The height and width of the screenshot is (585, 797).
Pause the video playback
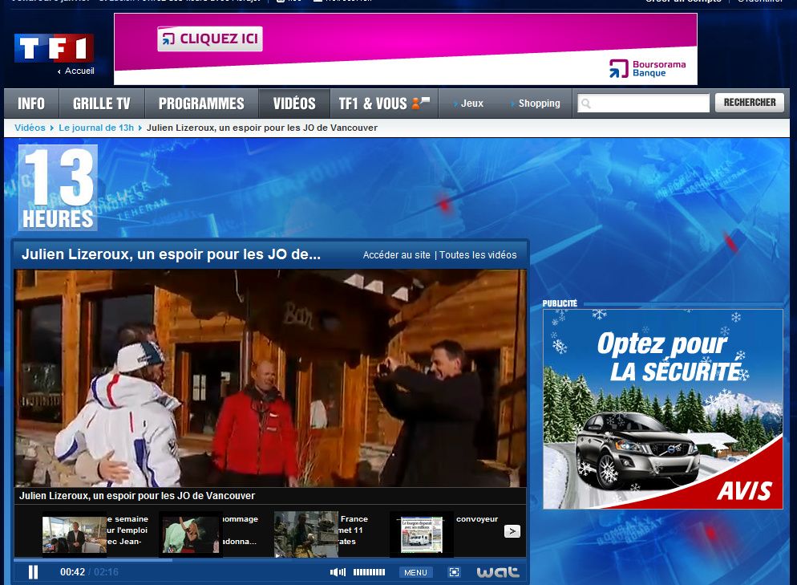(34, 572)
